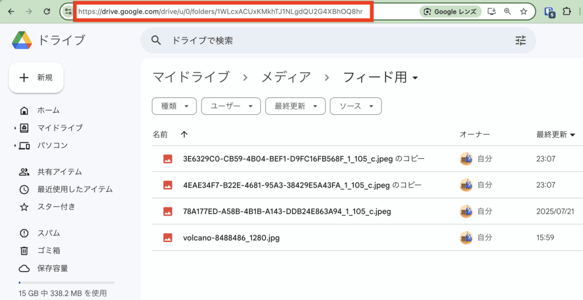The width and height of the screenshot is (583, 300).
Task: Go to ホーム in sidebar
Action: pos(48,110)
